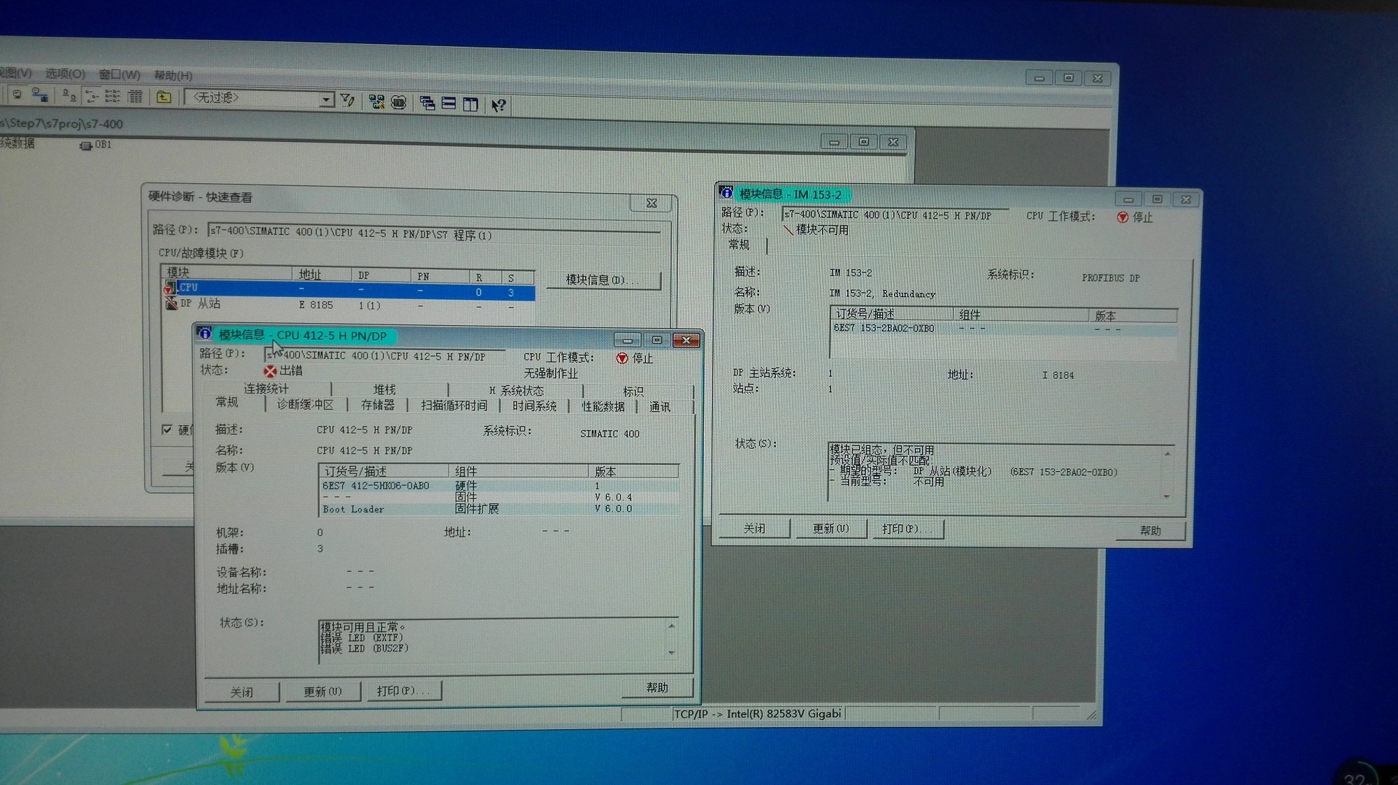Screen dimensions: 1398x785
Task: Open the <无过滤> filter dropdown
Action: (x=326, y=100)
